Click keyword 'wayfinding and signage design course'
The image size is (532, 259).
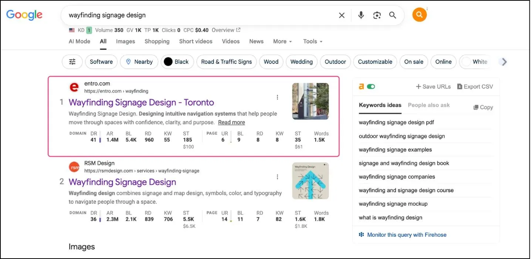click(406, 191)
